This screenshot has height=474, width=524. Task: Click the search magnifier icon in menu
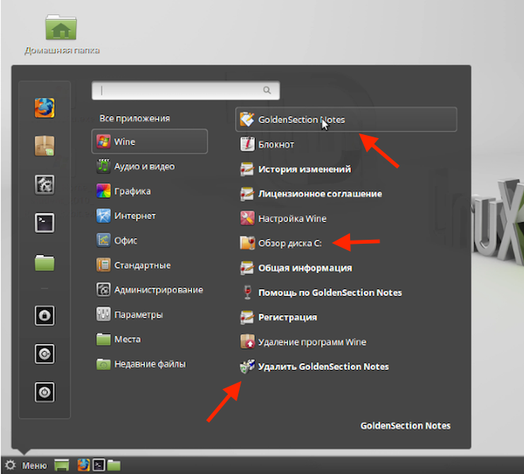coord(267,91)
